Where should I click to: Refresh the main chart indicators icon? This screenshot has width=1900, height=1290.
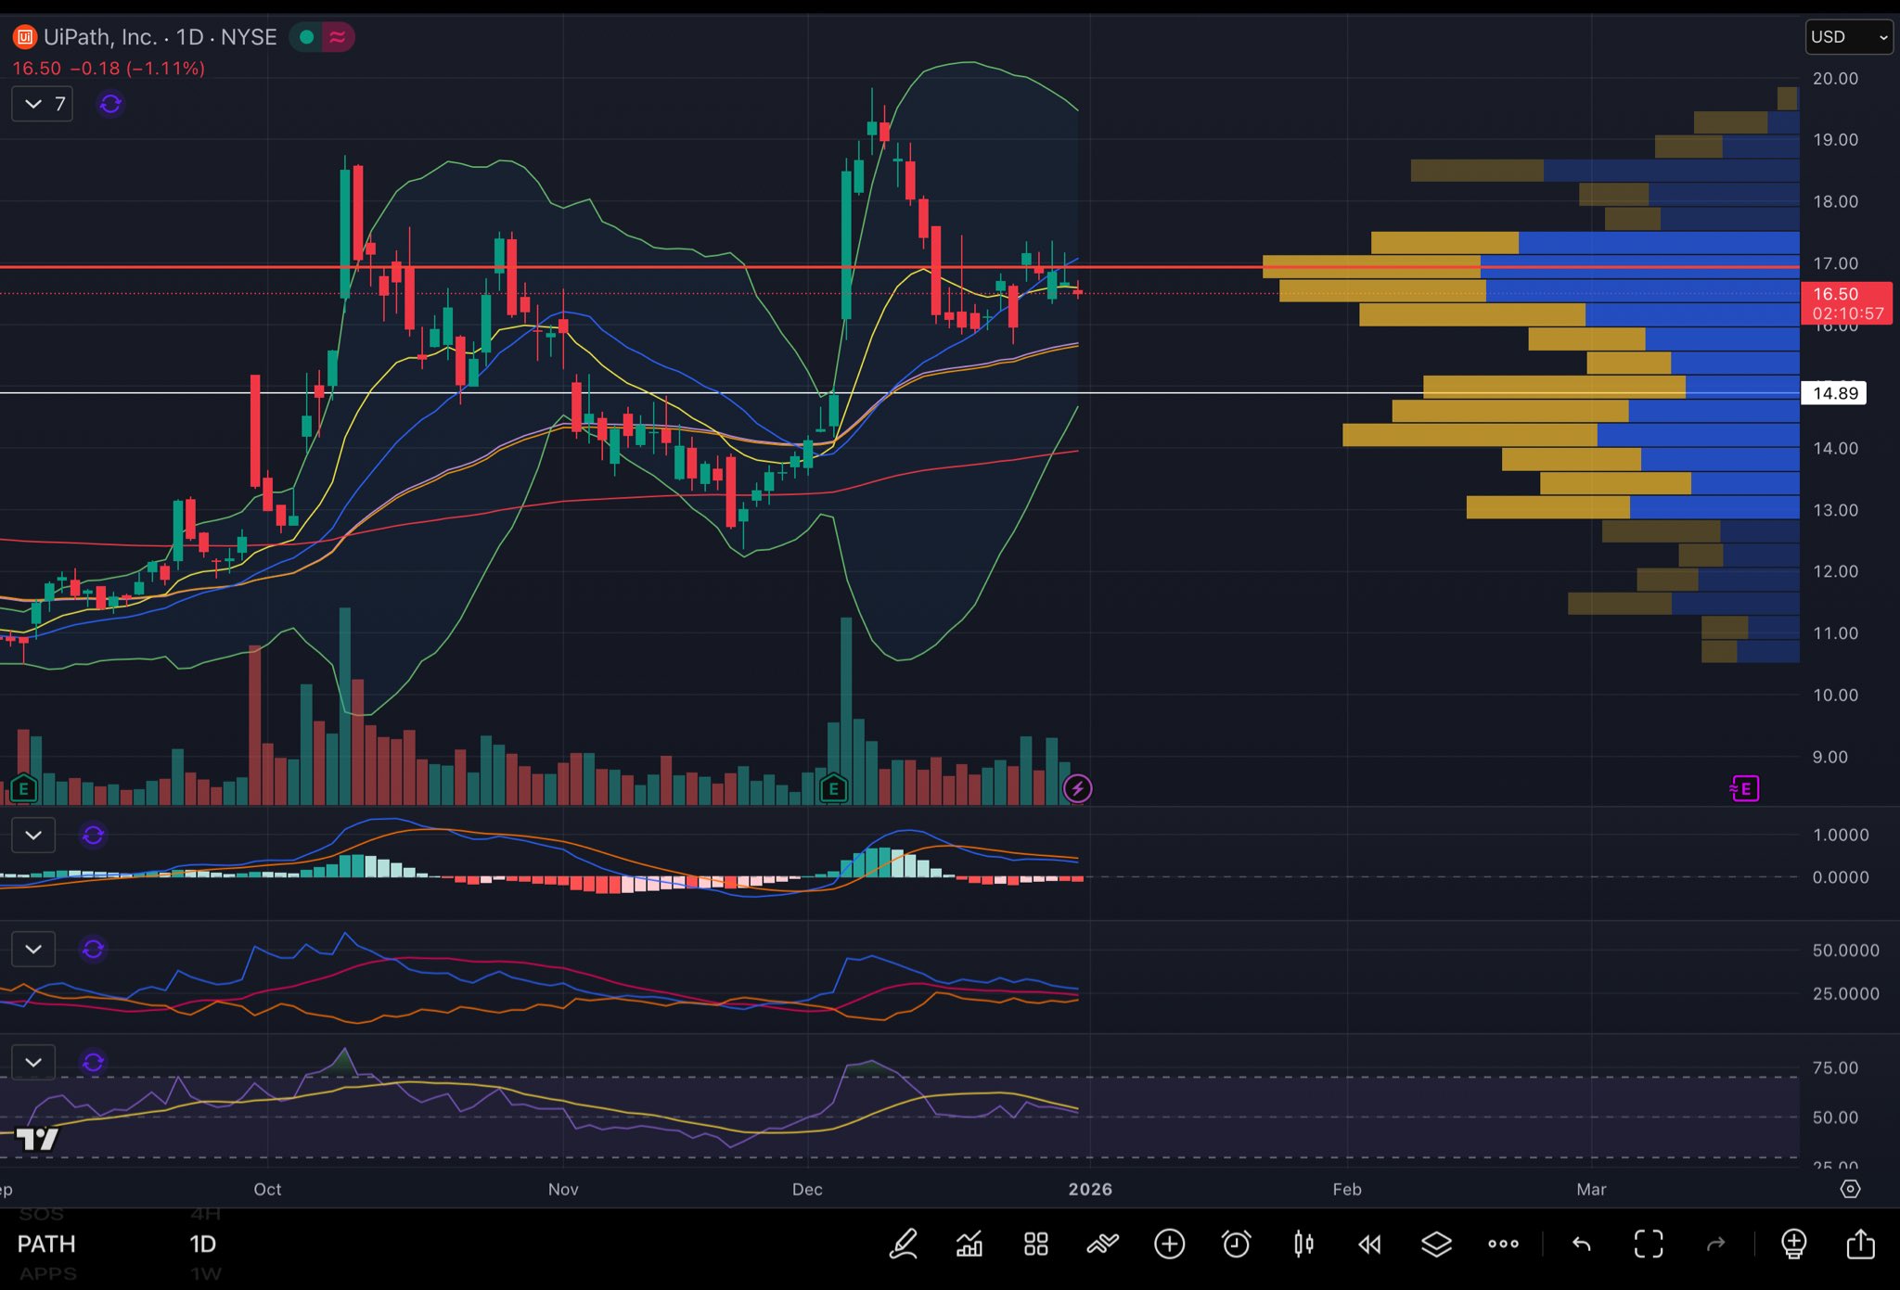110,104
